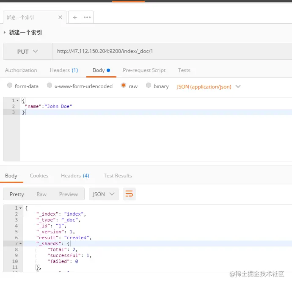Click the "_type": "_doc" response line
The width and height of the screenshot is (292, 285).
pyautogui.click(x=58, y=220)
